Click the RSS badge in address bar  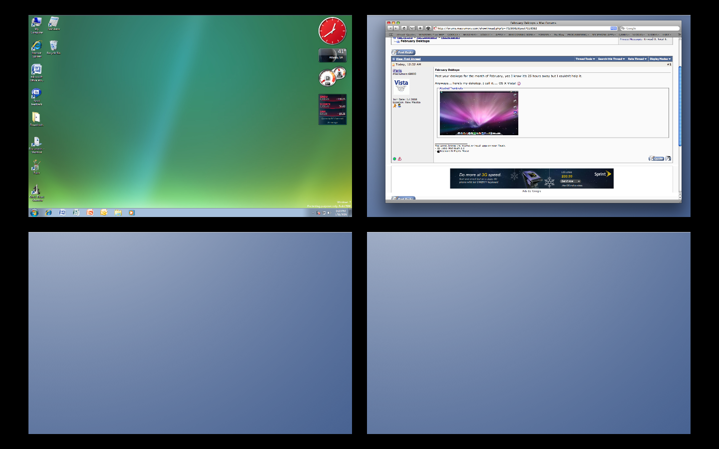[x=614, y=28]
